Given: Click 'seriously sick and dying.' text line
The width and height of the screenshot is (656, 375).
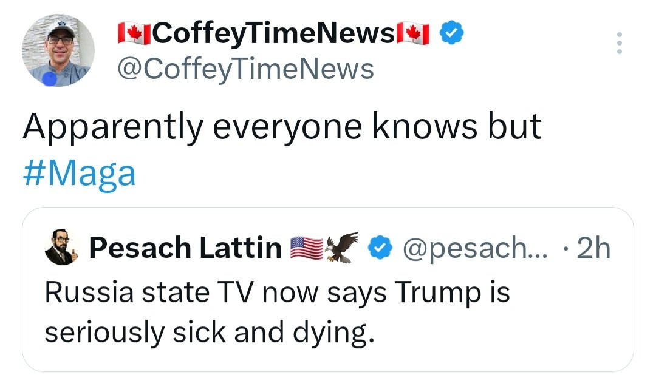Looking at the screenshot, I should (x=209, y=333).
